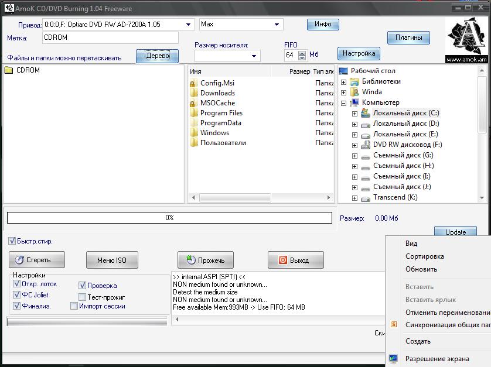Viewport: 491px width, 367px height.
Task: Click the Съемный диск (G:) drive icon
Action: pyautogui.click(x=366, y=157)
